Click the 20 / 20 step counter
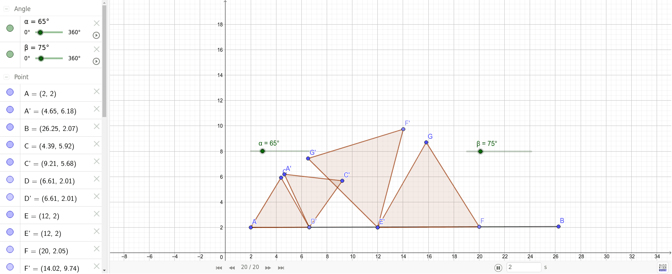The height and width of the screenshot is (274, 672). click(250, 267)
